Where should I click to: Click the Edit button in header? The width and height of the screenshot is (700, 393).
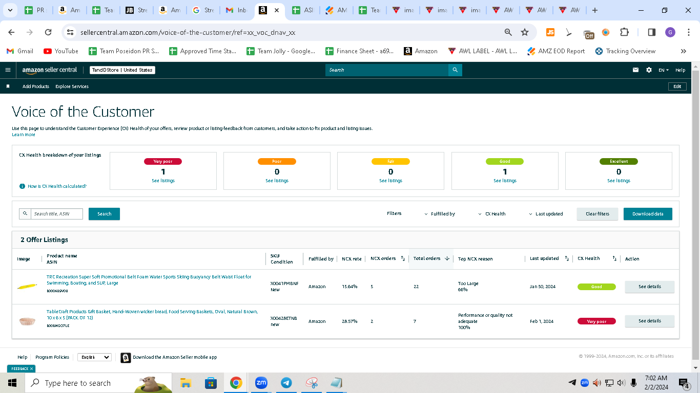click(x=677, y=86)
